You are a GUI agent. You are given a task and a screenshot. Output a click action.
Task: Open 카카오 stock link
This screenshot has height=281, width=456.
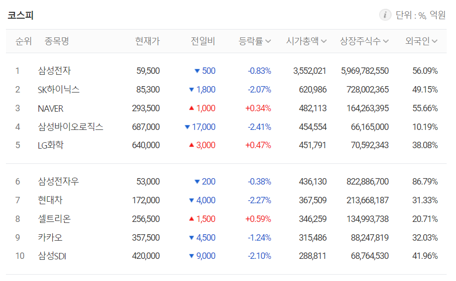50,237
